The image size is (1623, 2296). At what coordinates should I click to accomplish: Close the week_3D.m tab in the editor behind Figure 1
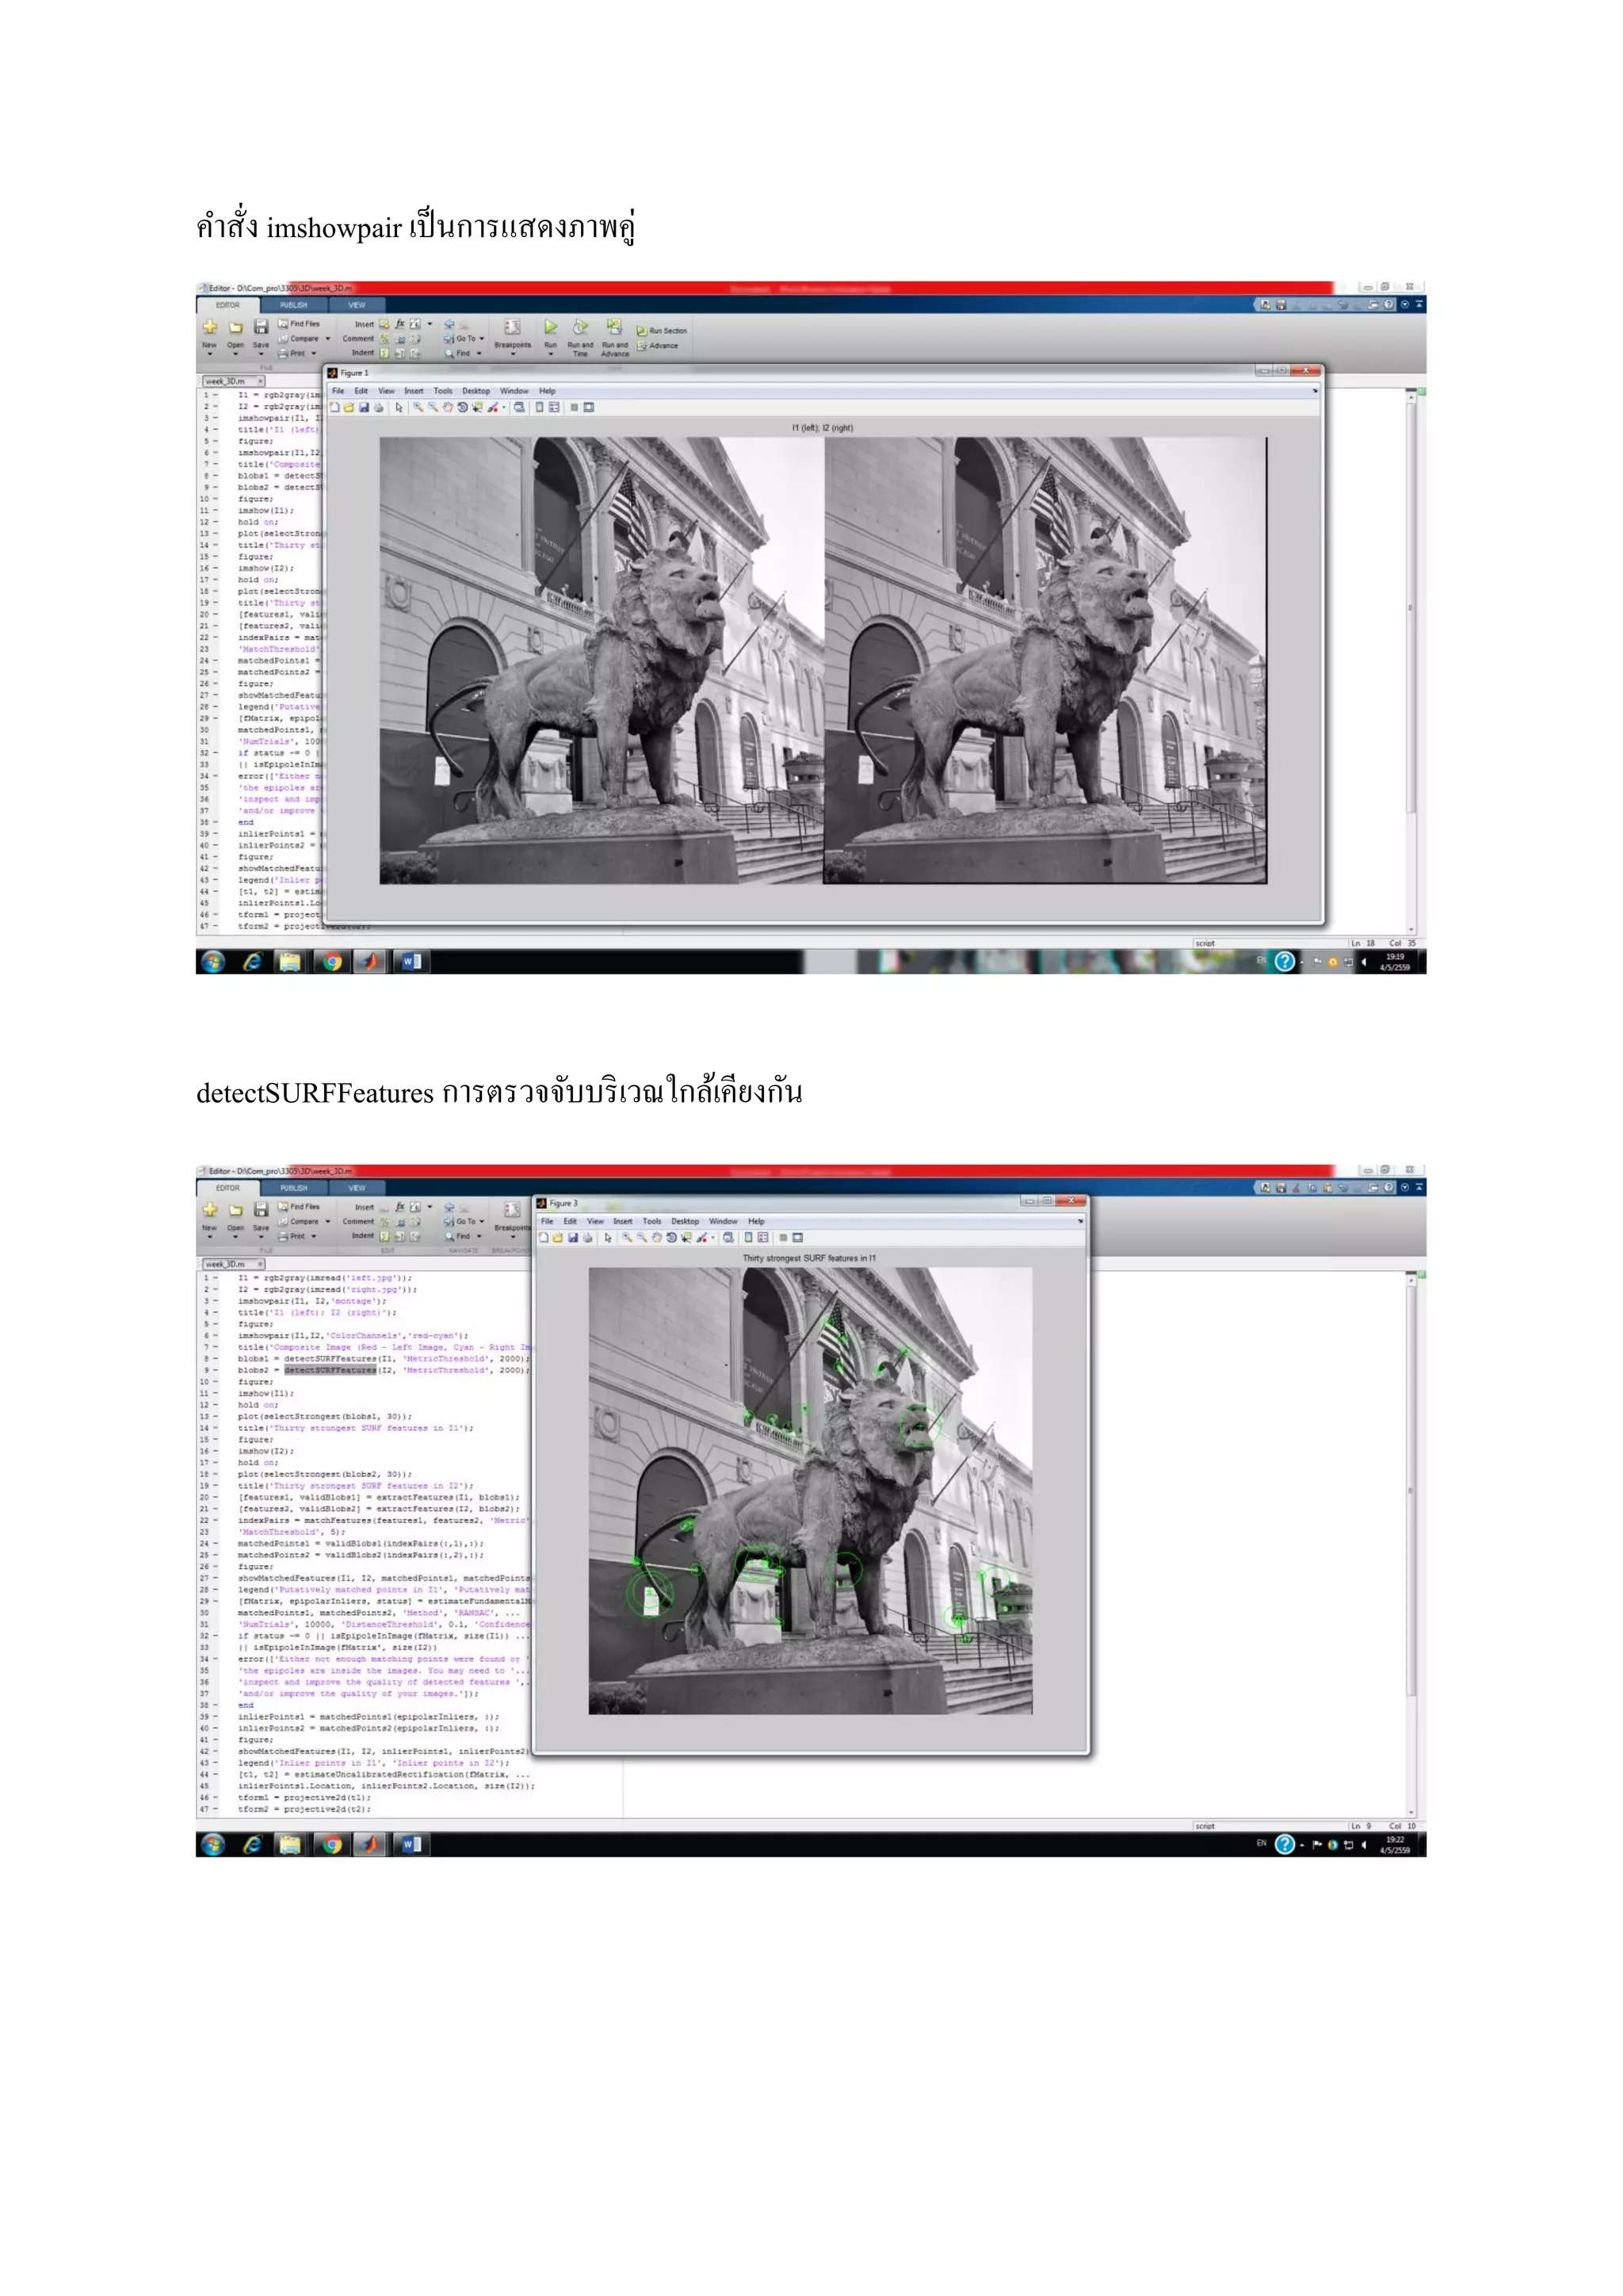[x=261, y=381]
